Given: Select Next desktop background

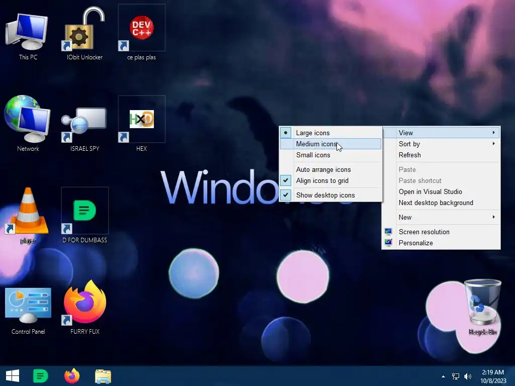Looking at the screenshot, I should pyautogui.click(x=441, y=203).
